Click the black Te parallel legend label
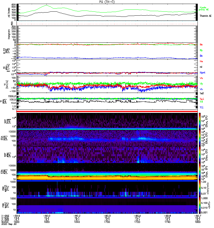214x228 pixels. tap(201, 93)
